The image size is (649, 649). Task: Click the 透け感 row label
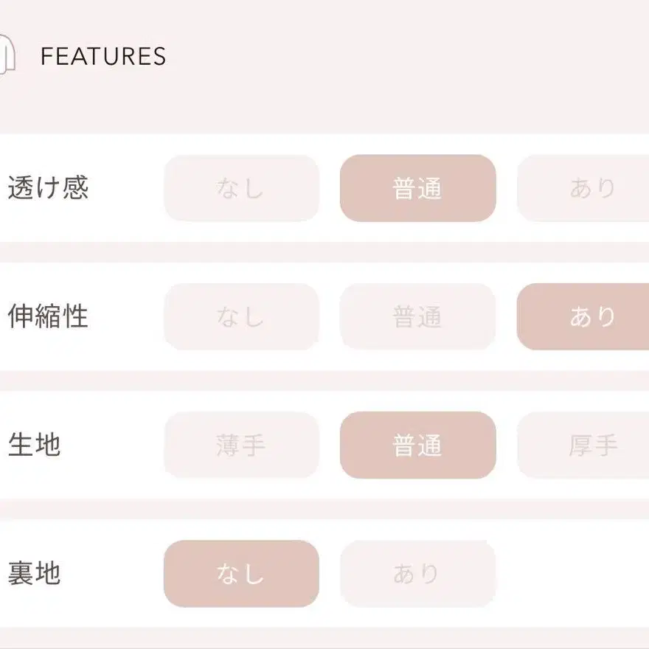coord(48,188)
